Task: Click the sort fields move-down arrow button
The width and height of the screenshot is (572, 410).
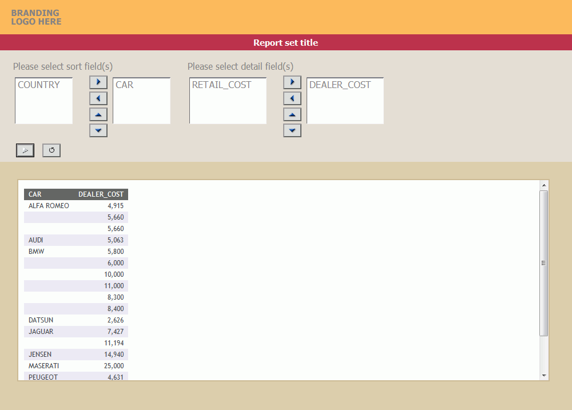Action: (98, 130)
